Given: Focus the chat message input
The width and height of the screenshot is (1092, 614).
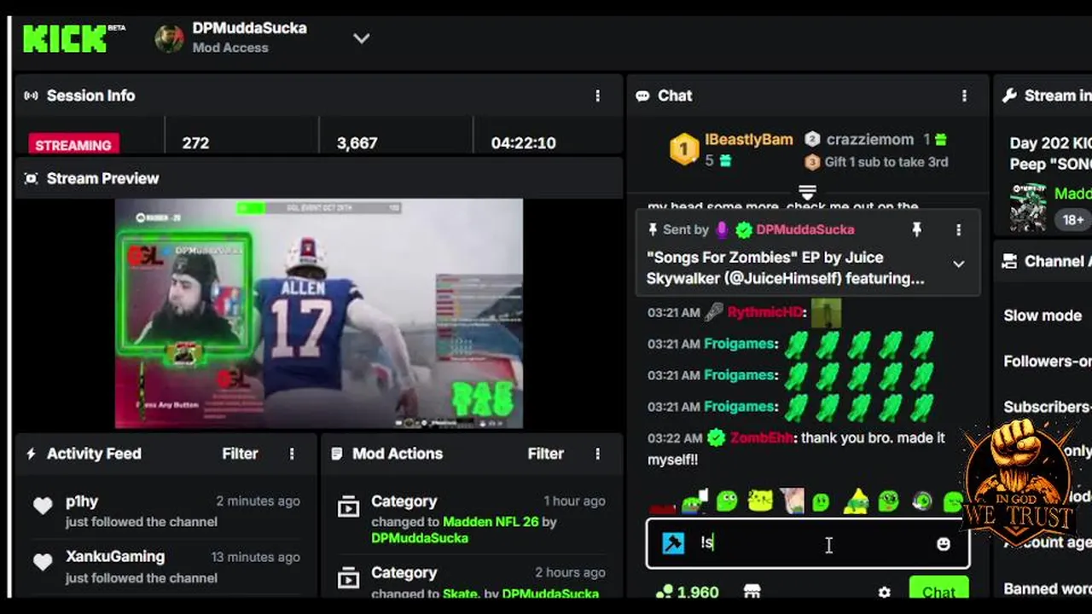Looking at the screenshot, I should (x=808, y=543).
